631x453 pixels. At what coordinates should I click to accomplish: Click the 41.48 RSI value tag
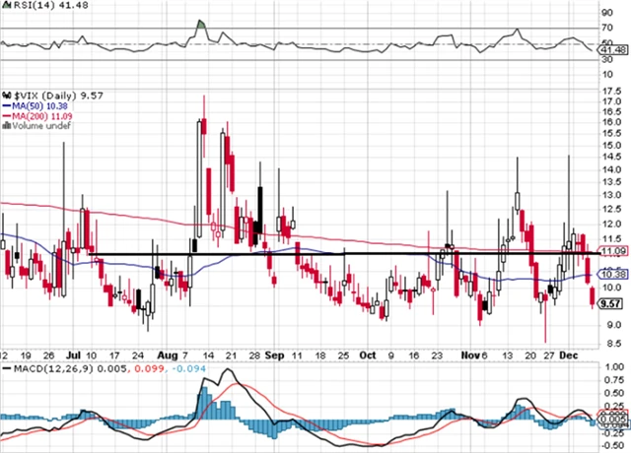point(616,48)
